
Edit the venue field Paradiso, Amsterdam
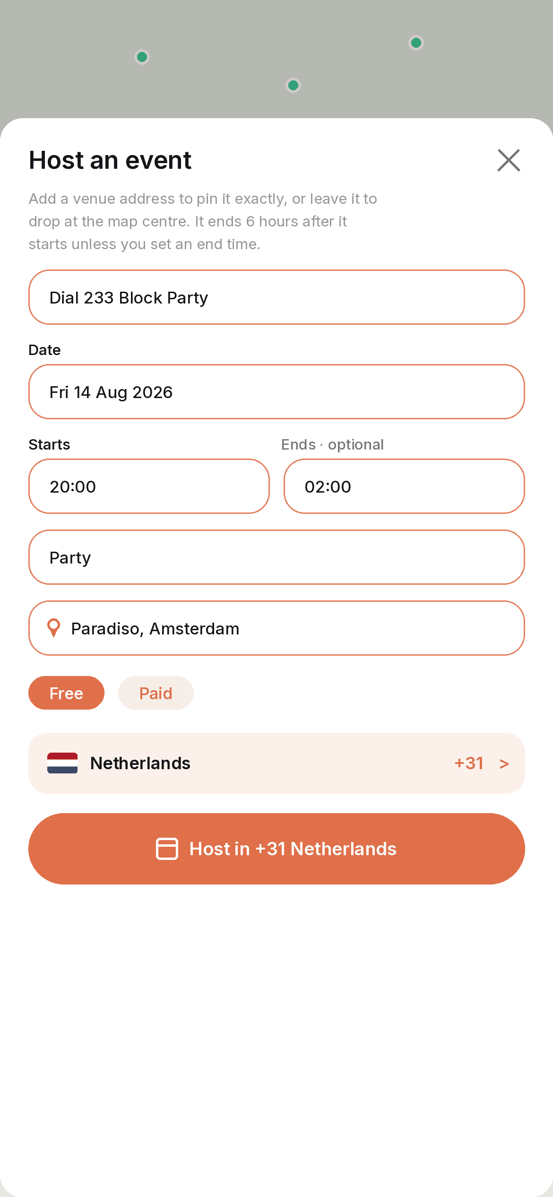click(276, 628)
